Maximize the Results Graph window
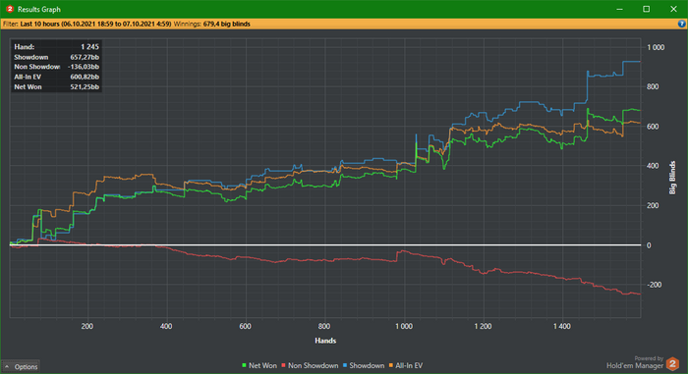The image size is (688, 374). click(647, 9)
